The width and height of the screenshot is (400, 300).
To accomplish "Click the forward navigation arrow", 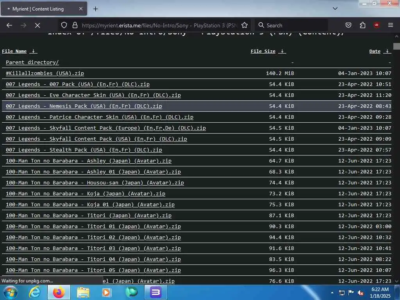I will coord(23,25).
